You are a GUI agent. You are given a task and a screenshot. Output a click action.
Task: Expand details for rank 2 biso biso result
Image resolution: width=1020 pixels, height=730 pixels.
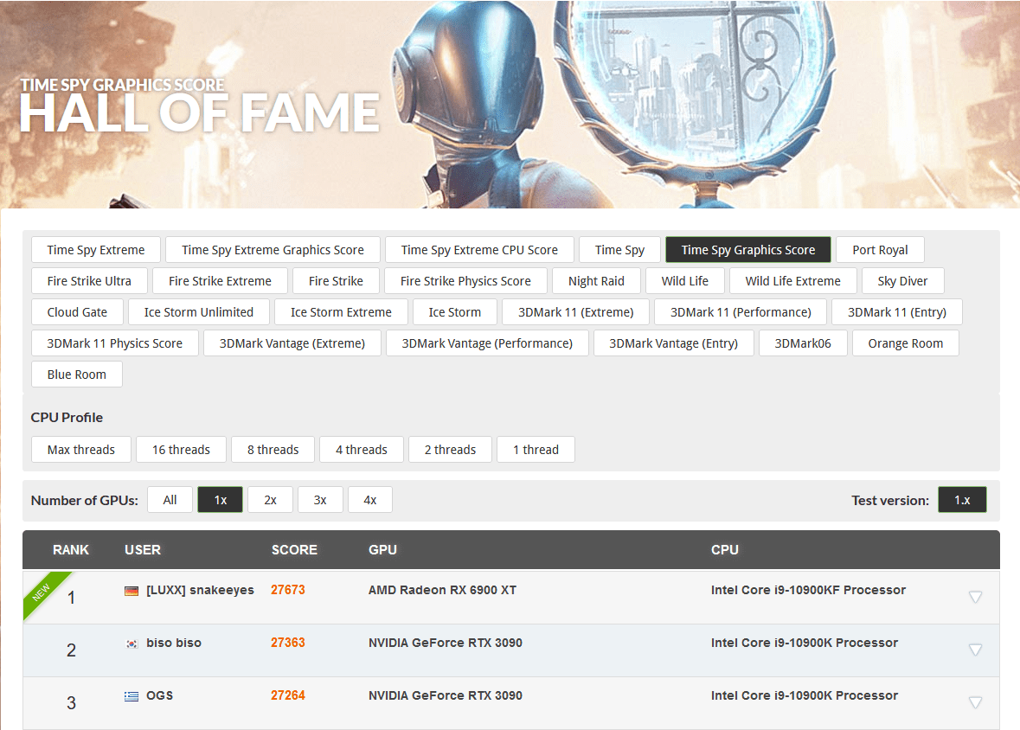coord(975,650)
